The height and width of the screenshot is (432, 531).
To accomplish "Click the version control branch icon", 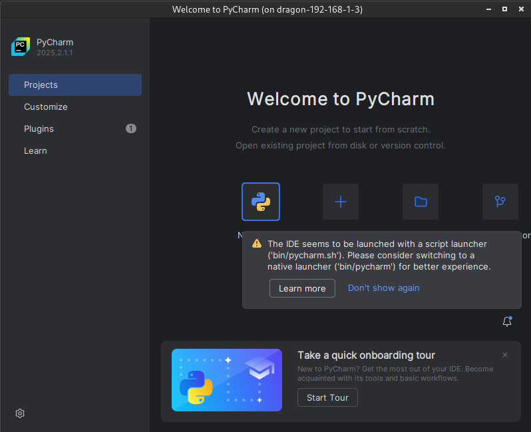I will tap(500, 202).
